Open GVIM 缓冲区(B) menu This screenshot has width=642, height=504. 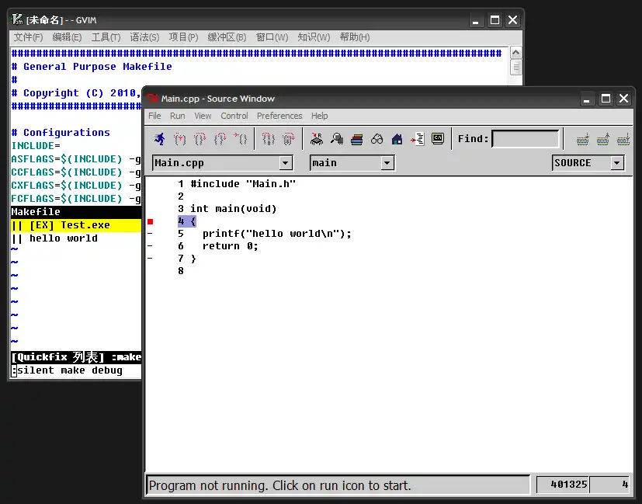[x=227, y=37]
